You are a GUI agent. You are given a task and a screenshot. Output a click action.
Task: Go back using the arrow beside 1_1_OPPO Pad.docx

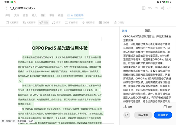coord(7,8)
